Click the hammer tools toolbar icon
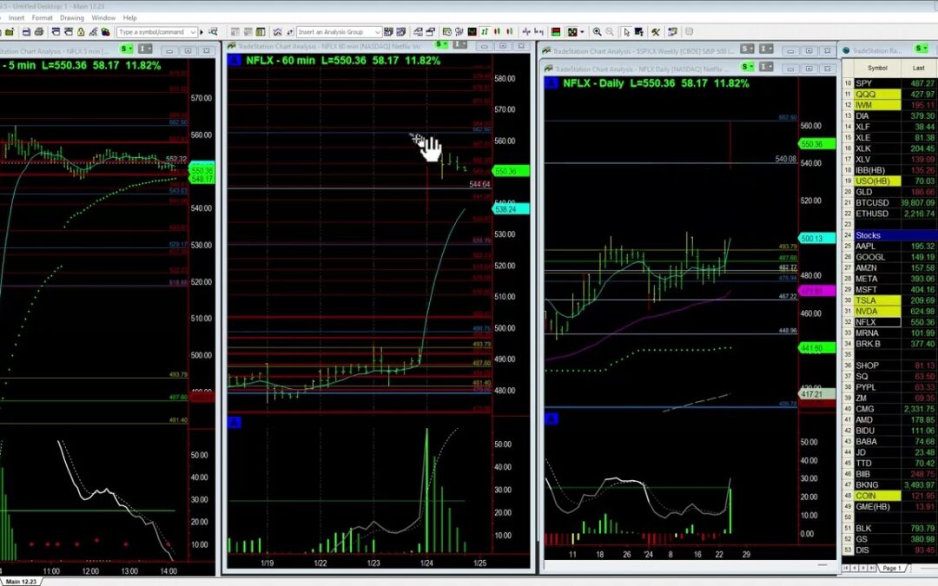This screenshot has height=586, width=938. point(656,32)
